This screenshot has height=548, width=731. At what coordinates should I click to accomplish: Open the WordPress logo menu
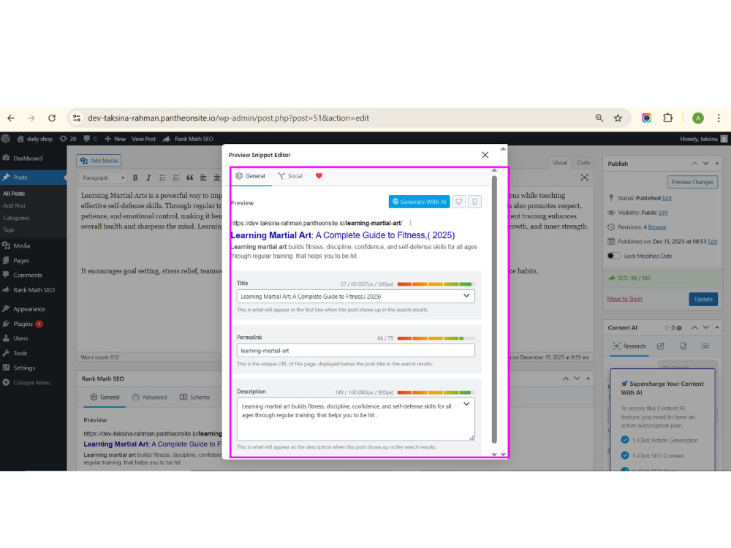point(6,139)
